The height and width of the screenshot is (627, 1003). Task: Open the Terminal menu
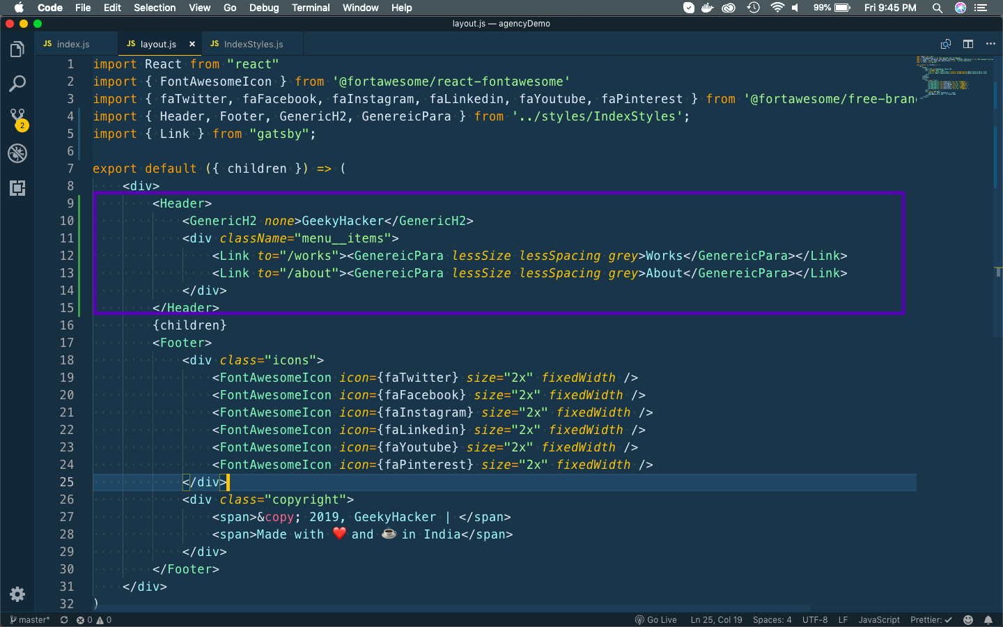tap(311, 8)
